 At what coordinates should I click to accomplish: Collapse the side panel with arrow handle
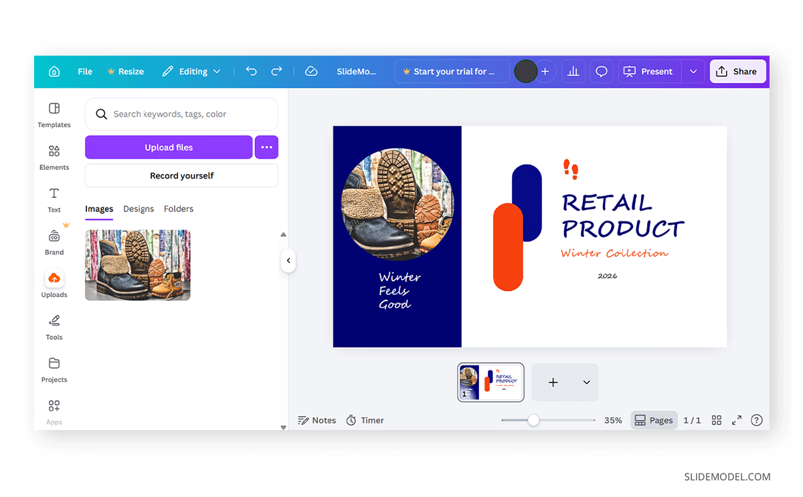point(288,261)
